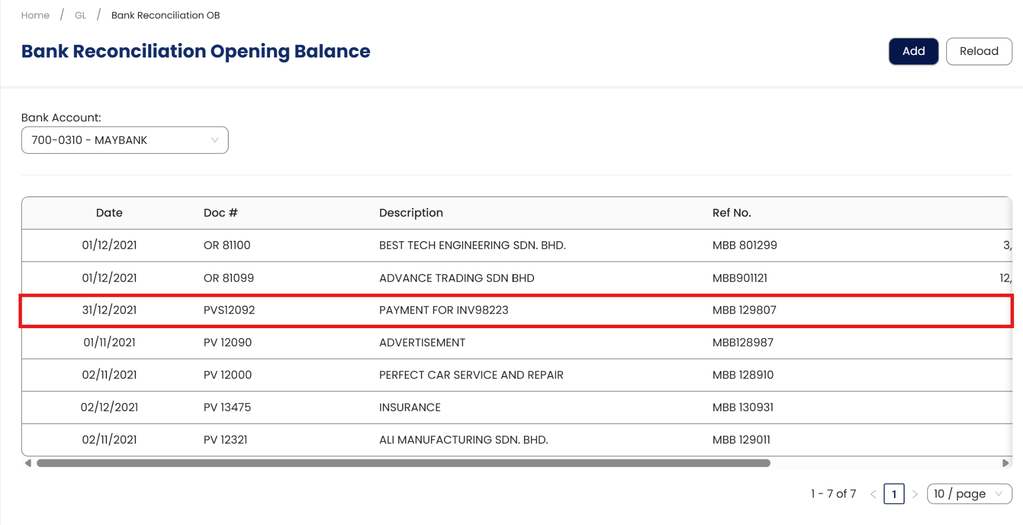Screen dimensions: 1023x525
Task: Select page 1 in pagination
Action: 894,494
